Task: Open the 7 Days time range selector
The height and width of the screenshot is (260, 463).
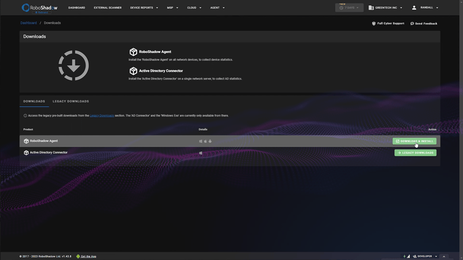Action: pos(349,8)
